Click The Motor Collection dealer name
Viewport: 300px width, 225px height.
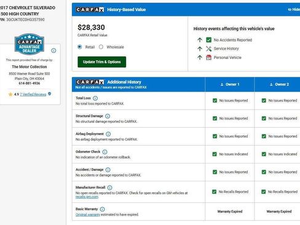(30, 66)
